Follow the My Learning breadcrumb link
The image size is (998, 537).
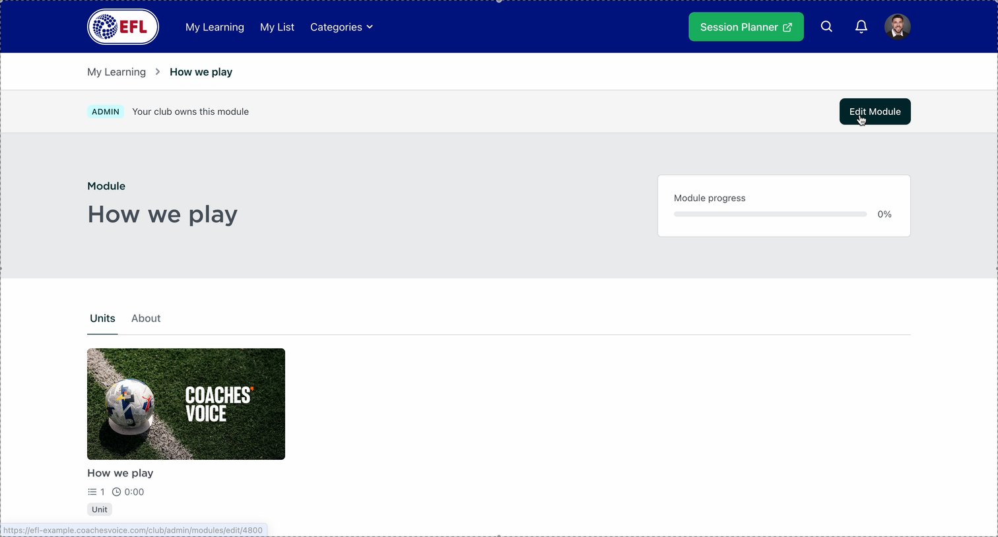pyautogui.click(x=116, y=72)
